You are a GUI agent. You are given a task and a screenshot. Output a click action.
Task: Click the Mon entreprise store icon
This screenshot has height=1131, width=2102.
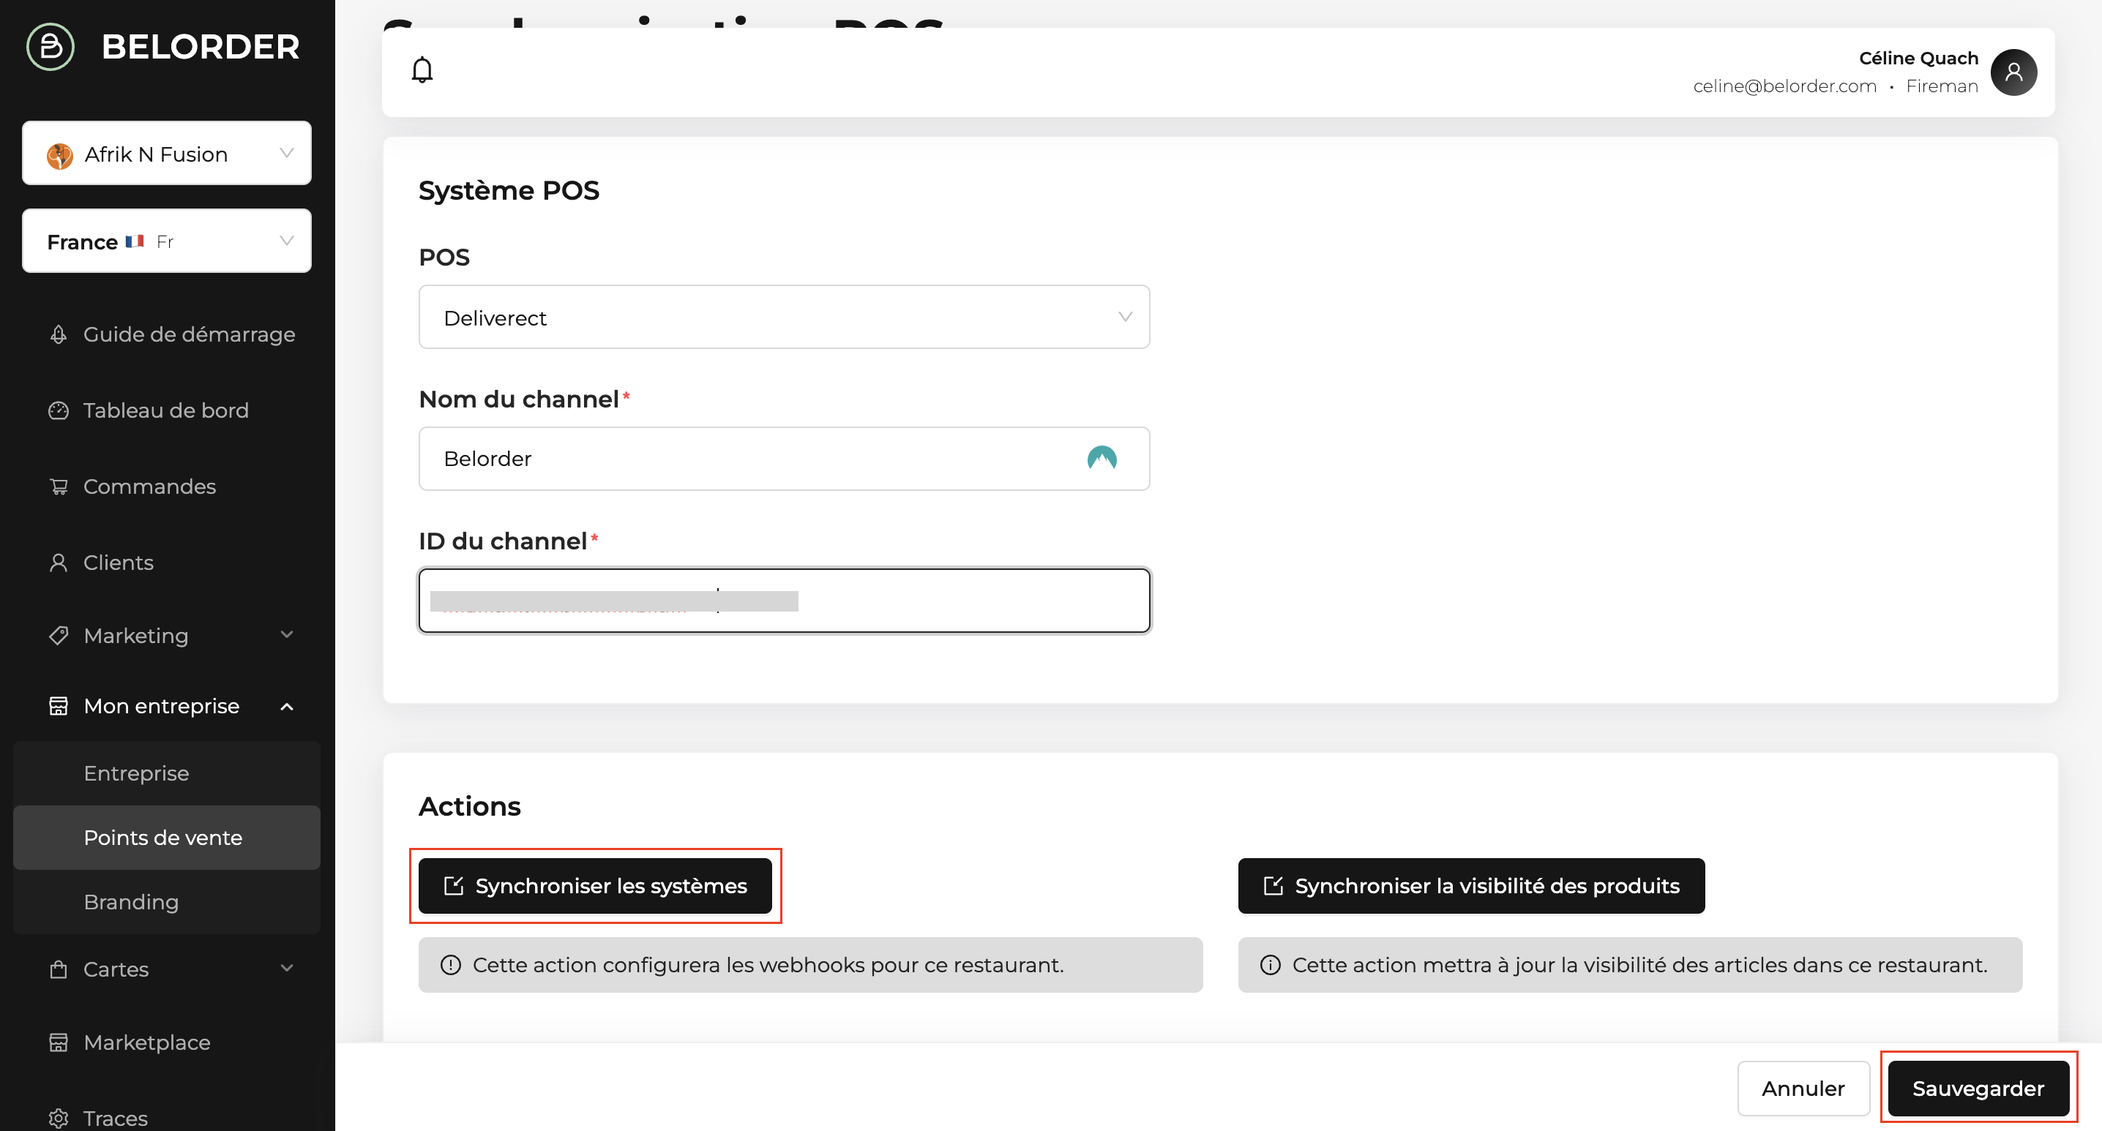tap(59, 706)
